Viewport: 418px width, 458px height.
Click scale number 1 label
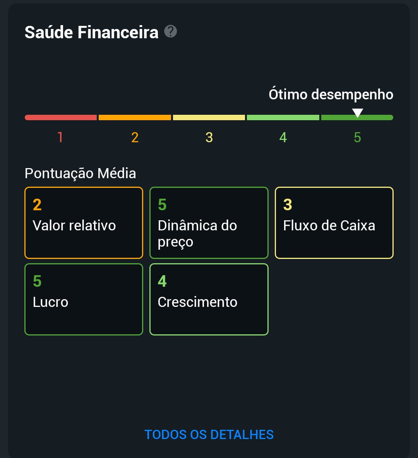point(60,137)
